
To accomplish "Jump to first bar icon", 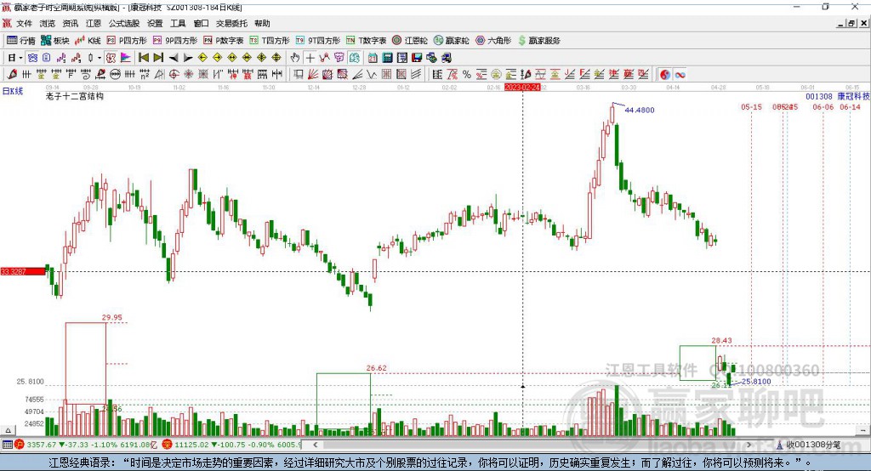I will pyautogui.click(x=143, y=58).
